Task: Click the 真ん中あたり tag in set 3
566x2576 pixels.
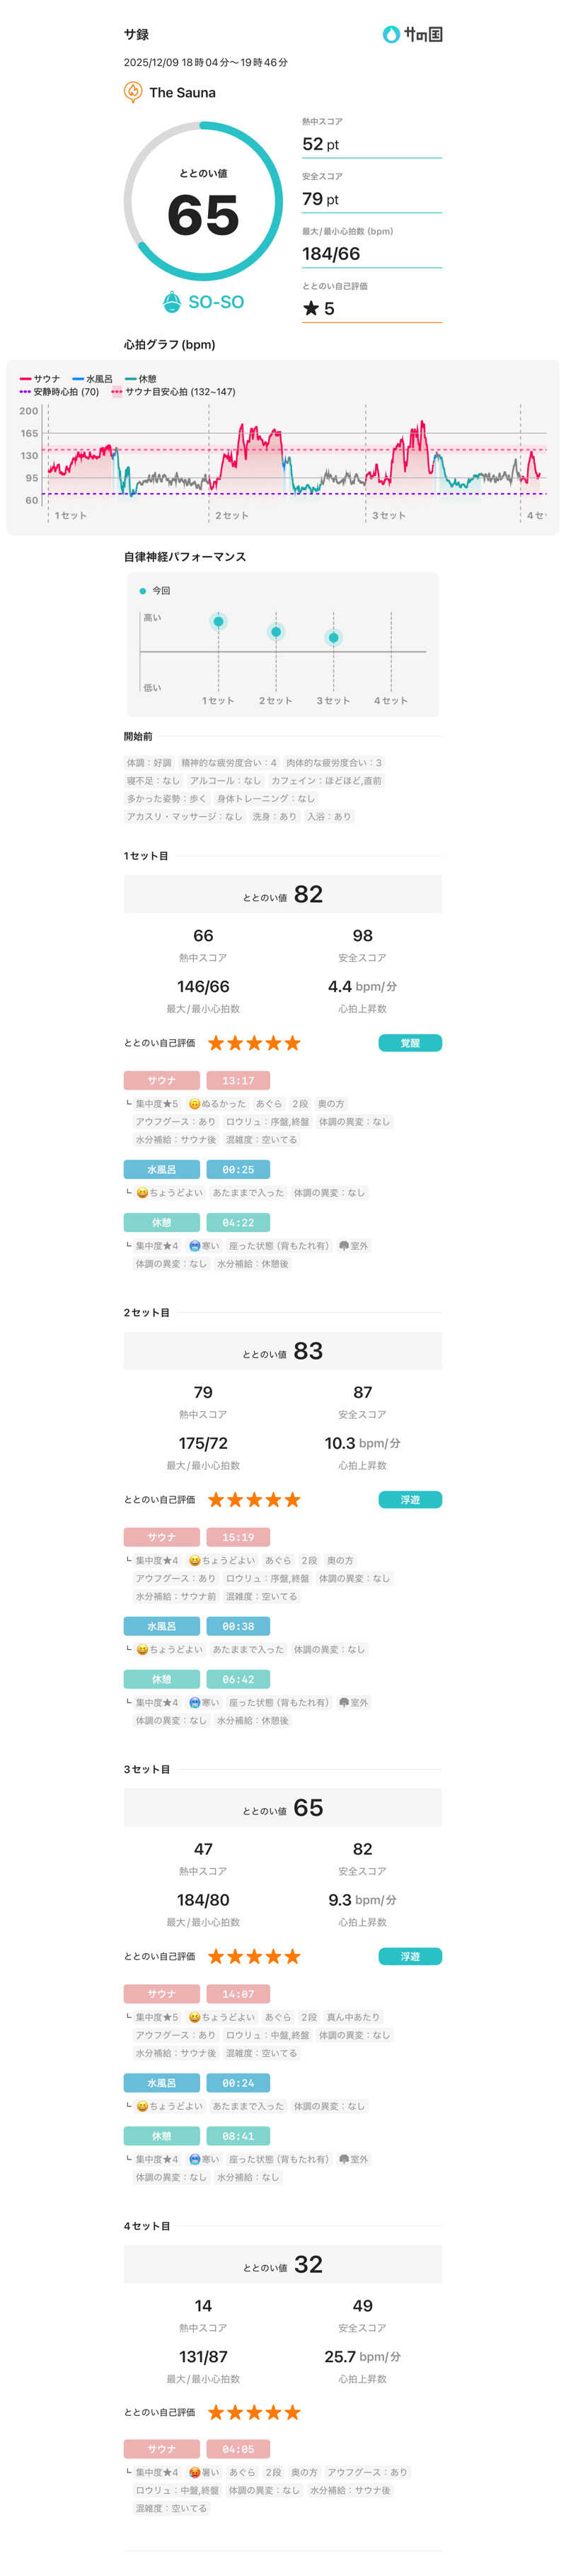Action: 353,2016
